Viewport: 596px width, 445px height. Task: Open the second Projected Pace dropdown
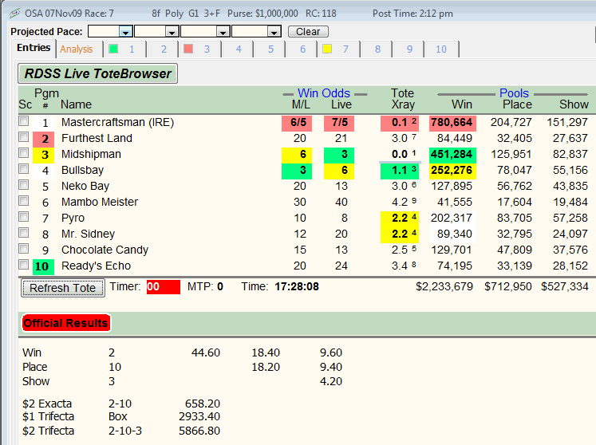[x=172, y=32]
